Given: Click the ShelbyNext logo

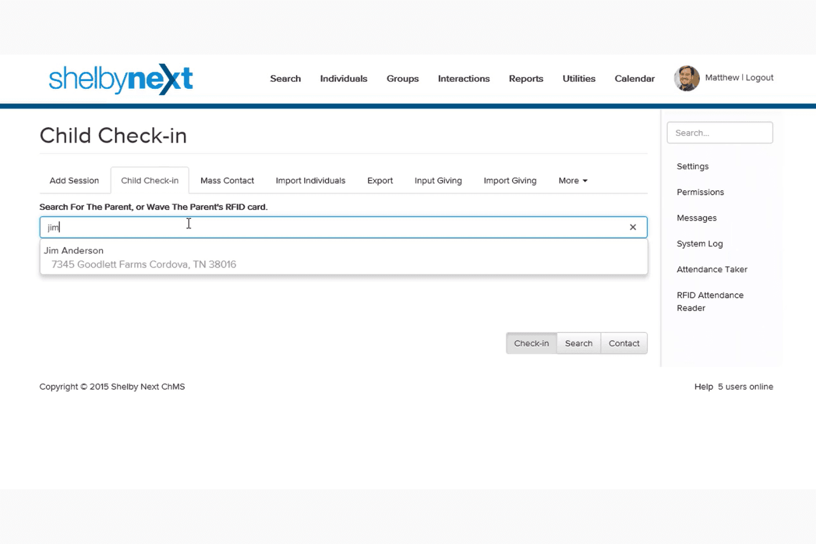Looking at the screenshot, I should pyautogui.click(x=121, y=79).
